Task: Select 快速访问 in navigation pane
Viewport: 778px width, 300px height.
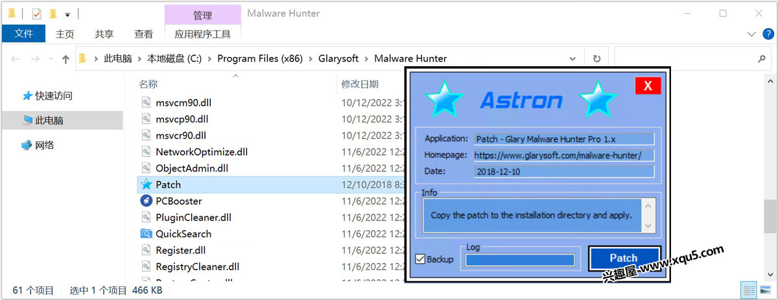Action: [x=54, y=96]
